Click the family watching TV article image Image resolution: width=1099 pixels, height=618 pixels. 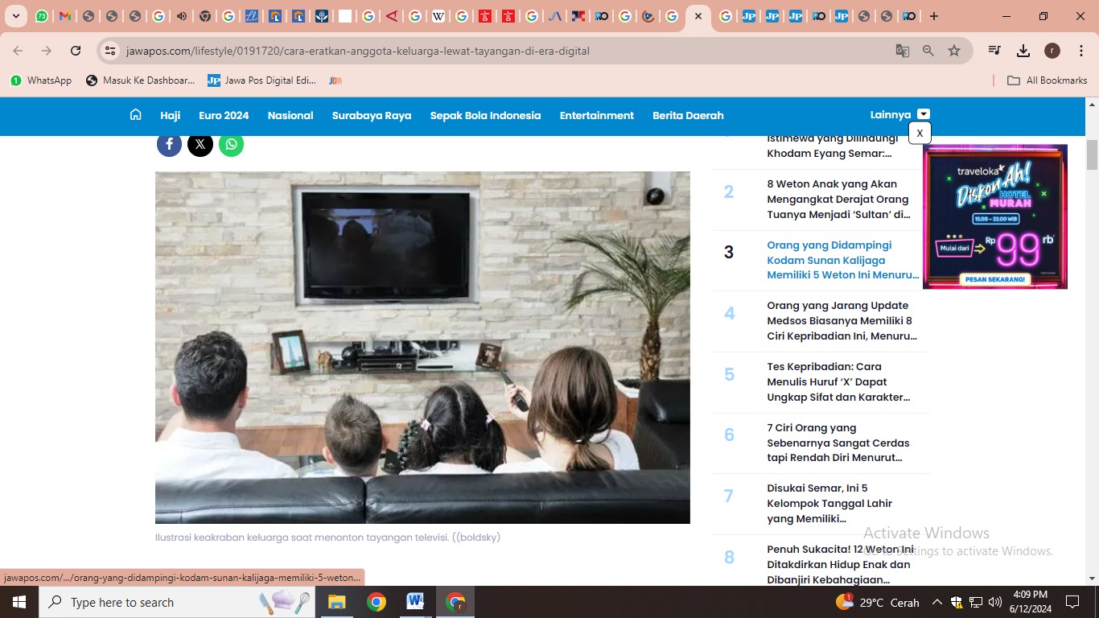pyautogui.click(x=422, y=348)
